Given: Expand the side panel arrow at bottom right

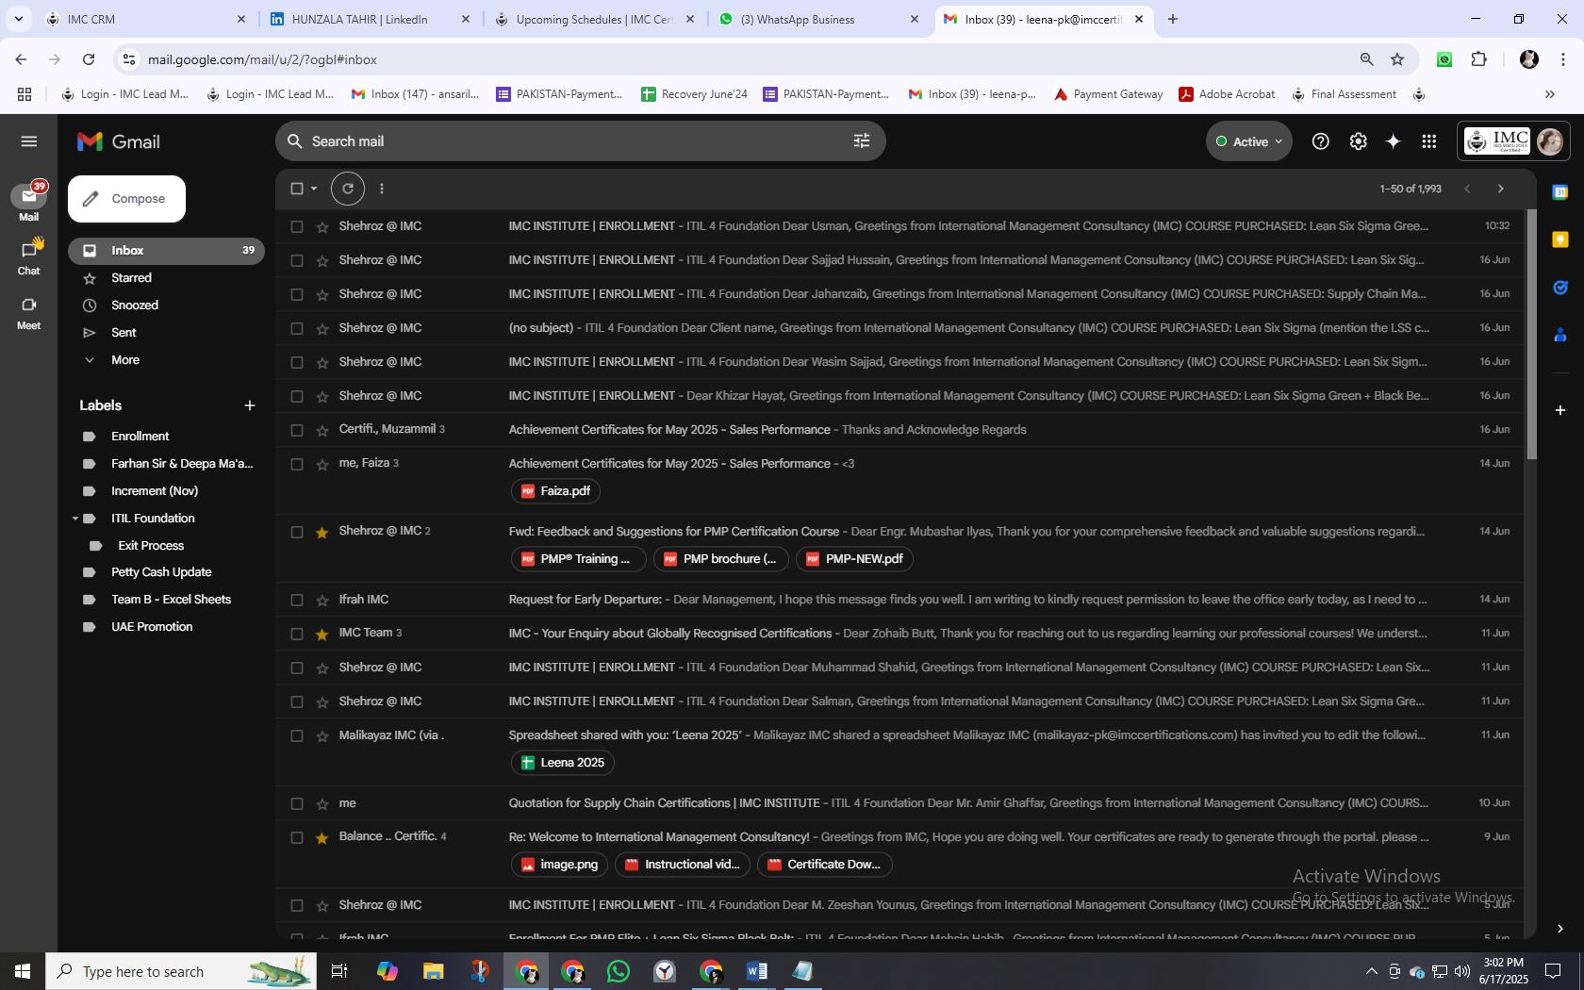Looking at the screenshot, I should pos(1560,929).
